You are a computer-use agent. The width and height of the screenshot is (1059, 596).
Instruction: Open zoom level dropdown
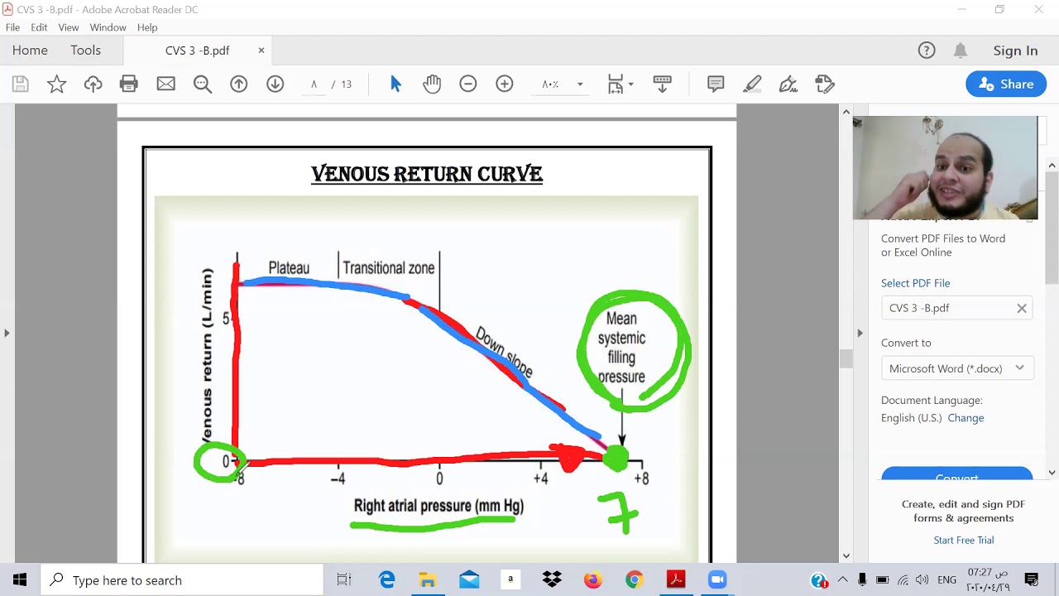point(580,84)
